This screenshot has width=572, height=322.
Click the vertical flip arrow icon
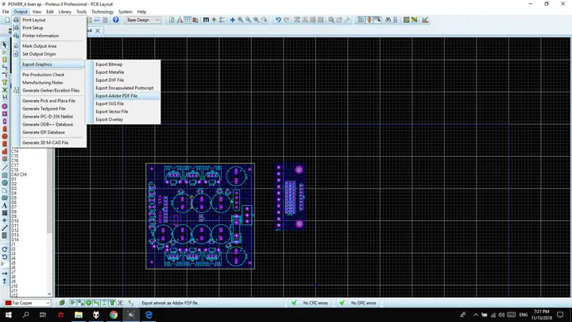coord(5,281)
